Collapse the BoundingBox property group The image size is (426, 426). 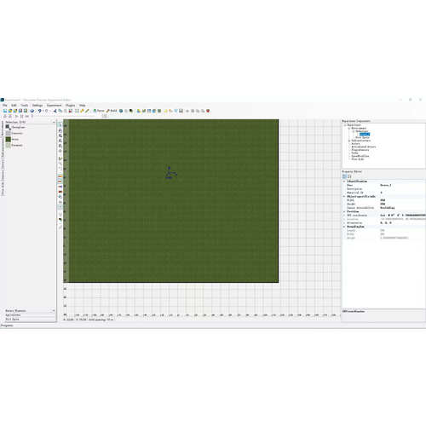click(x=344, y=227)
